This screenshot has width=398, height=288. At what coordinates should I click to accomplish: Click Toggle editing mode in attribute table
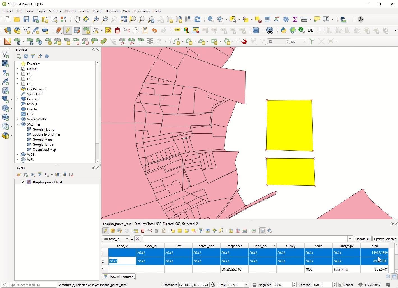(106, 231)
